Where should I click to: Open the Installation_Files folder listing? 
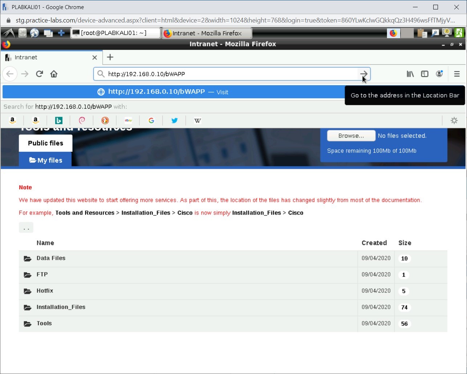point(61,307)
